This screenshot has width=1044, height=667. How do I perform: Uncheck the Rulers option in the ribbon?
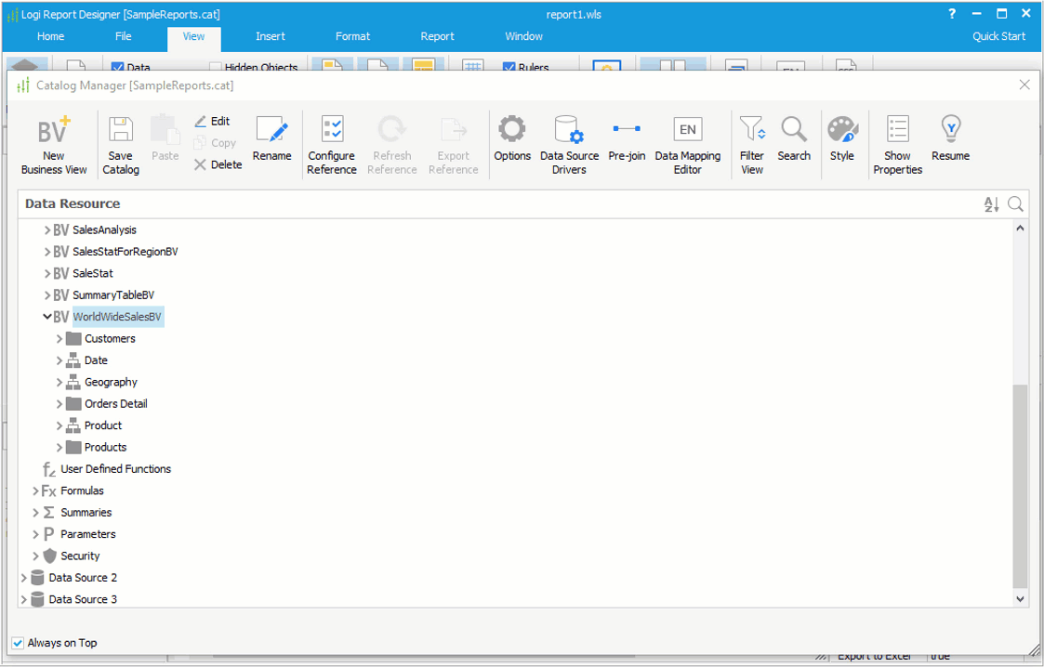pyautogui.click(x=509, y=67)
